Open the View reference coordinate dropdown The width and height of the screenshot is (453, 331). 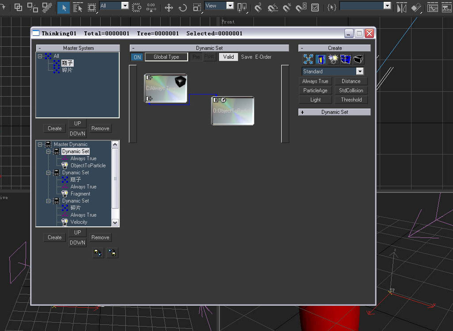pos(219,6)
